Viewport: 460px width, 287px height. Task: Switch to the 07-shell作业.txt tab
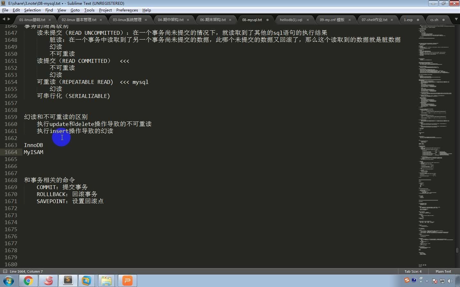coord(374,20)
